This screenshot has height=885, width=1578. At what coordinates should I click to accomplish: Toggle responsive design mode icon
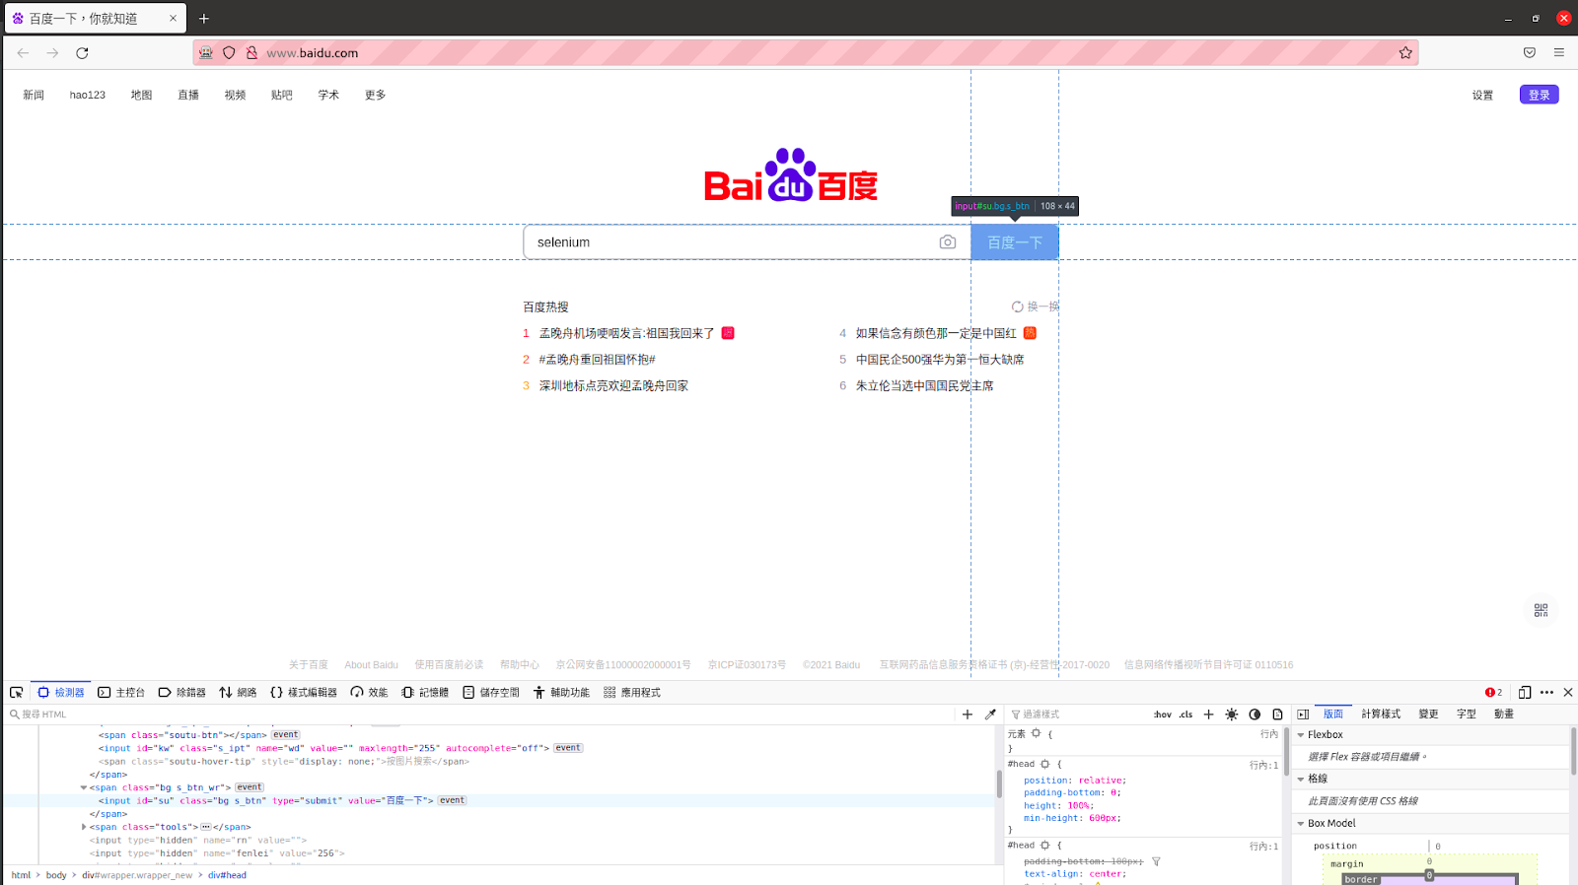click(1525, 693)
